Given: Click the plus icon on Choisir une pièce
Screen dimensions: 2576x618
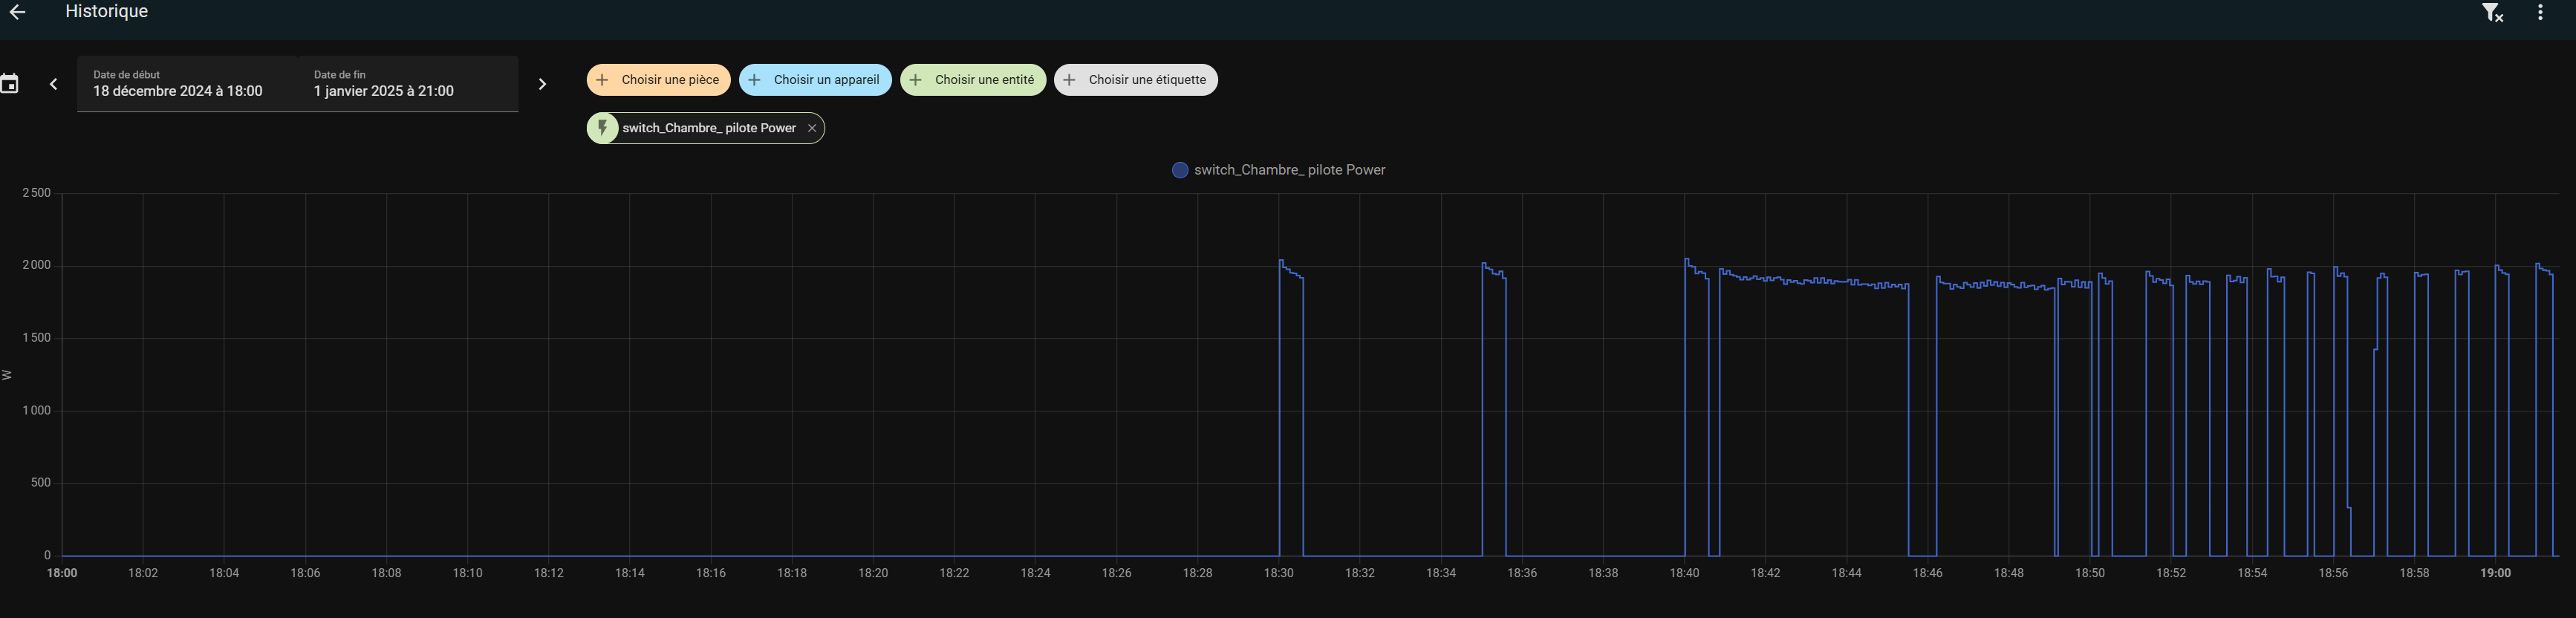Looking at the screenshot, I should point(602,80).
